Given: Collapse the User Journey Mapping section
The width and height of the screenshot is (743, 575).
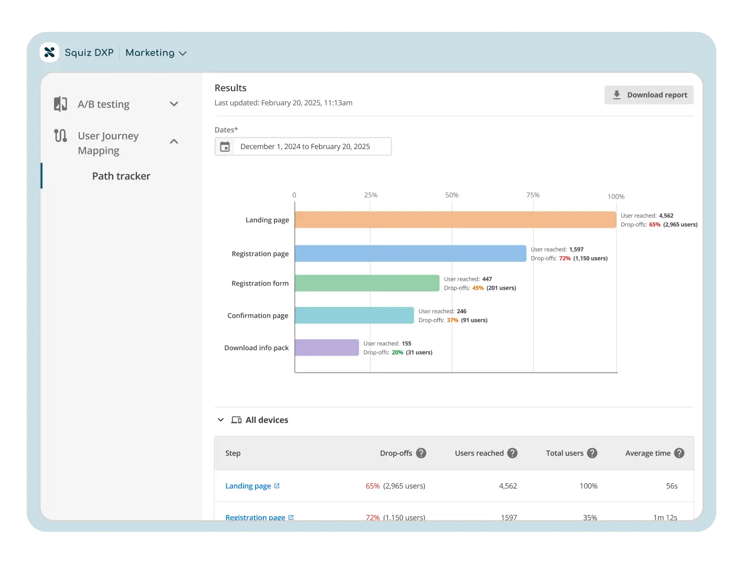Looking at the screenshot, I should click(x=174, y=142).
